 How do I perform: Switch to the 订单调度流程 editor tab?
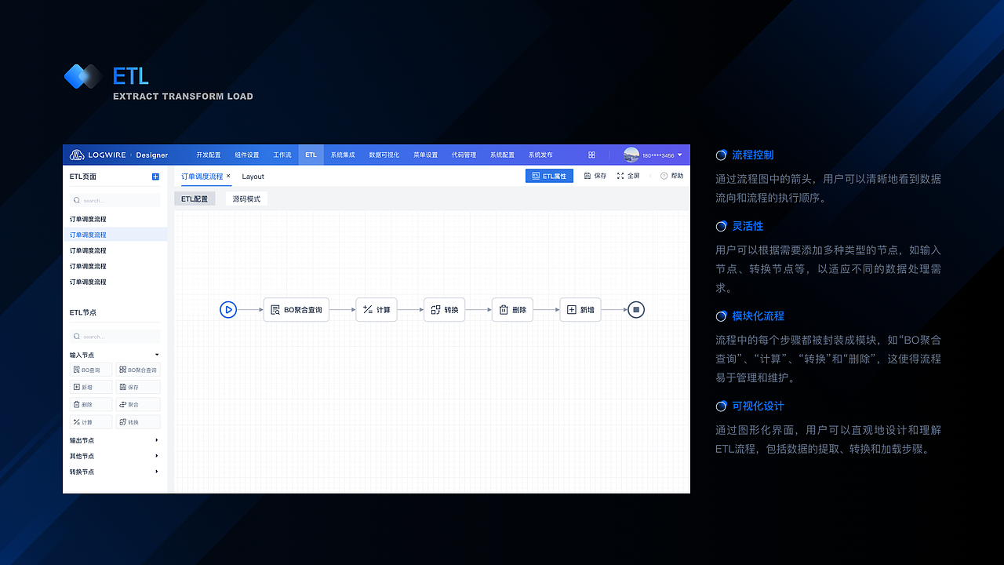pyautogui.click(x=202, y=177)
